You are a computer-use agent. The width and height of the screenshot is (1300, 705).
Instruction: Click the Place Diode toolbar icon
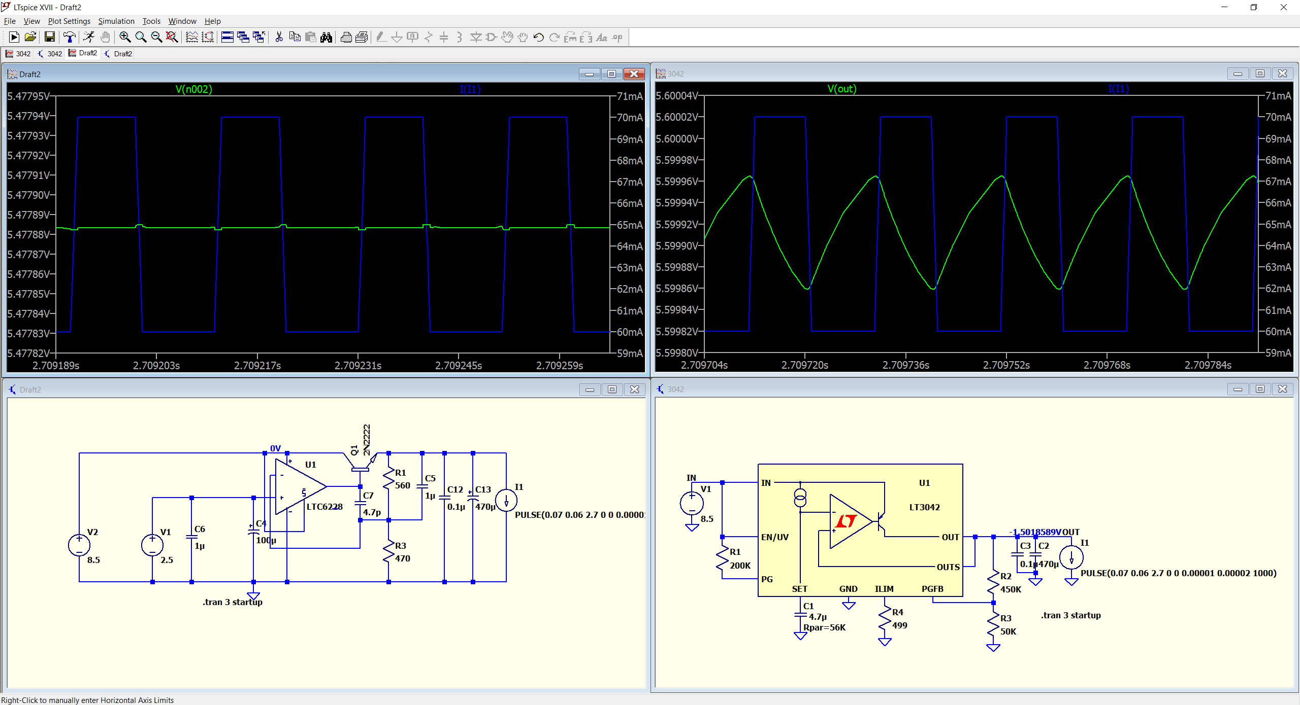pyautogui.click(x=476, y=37)
